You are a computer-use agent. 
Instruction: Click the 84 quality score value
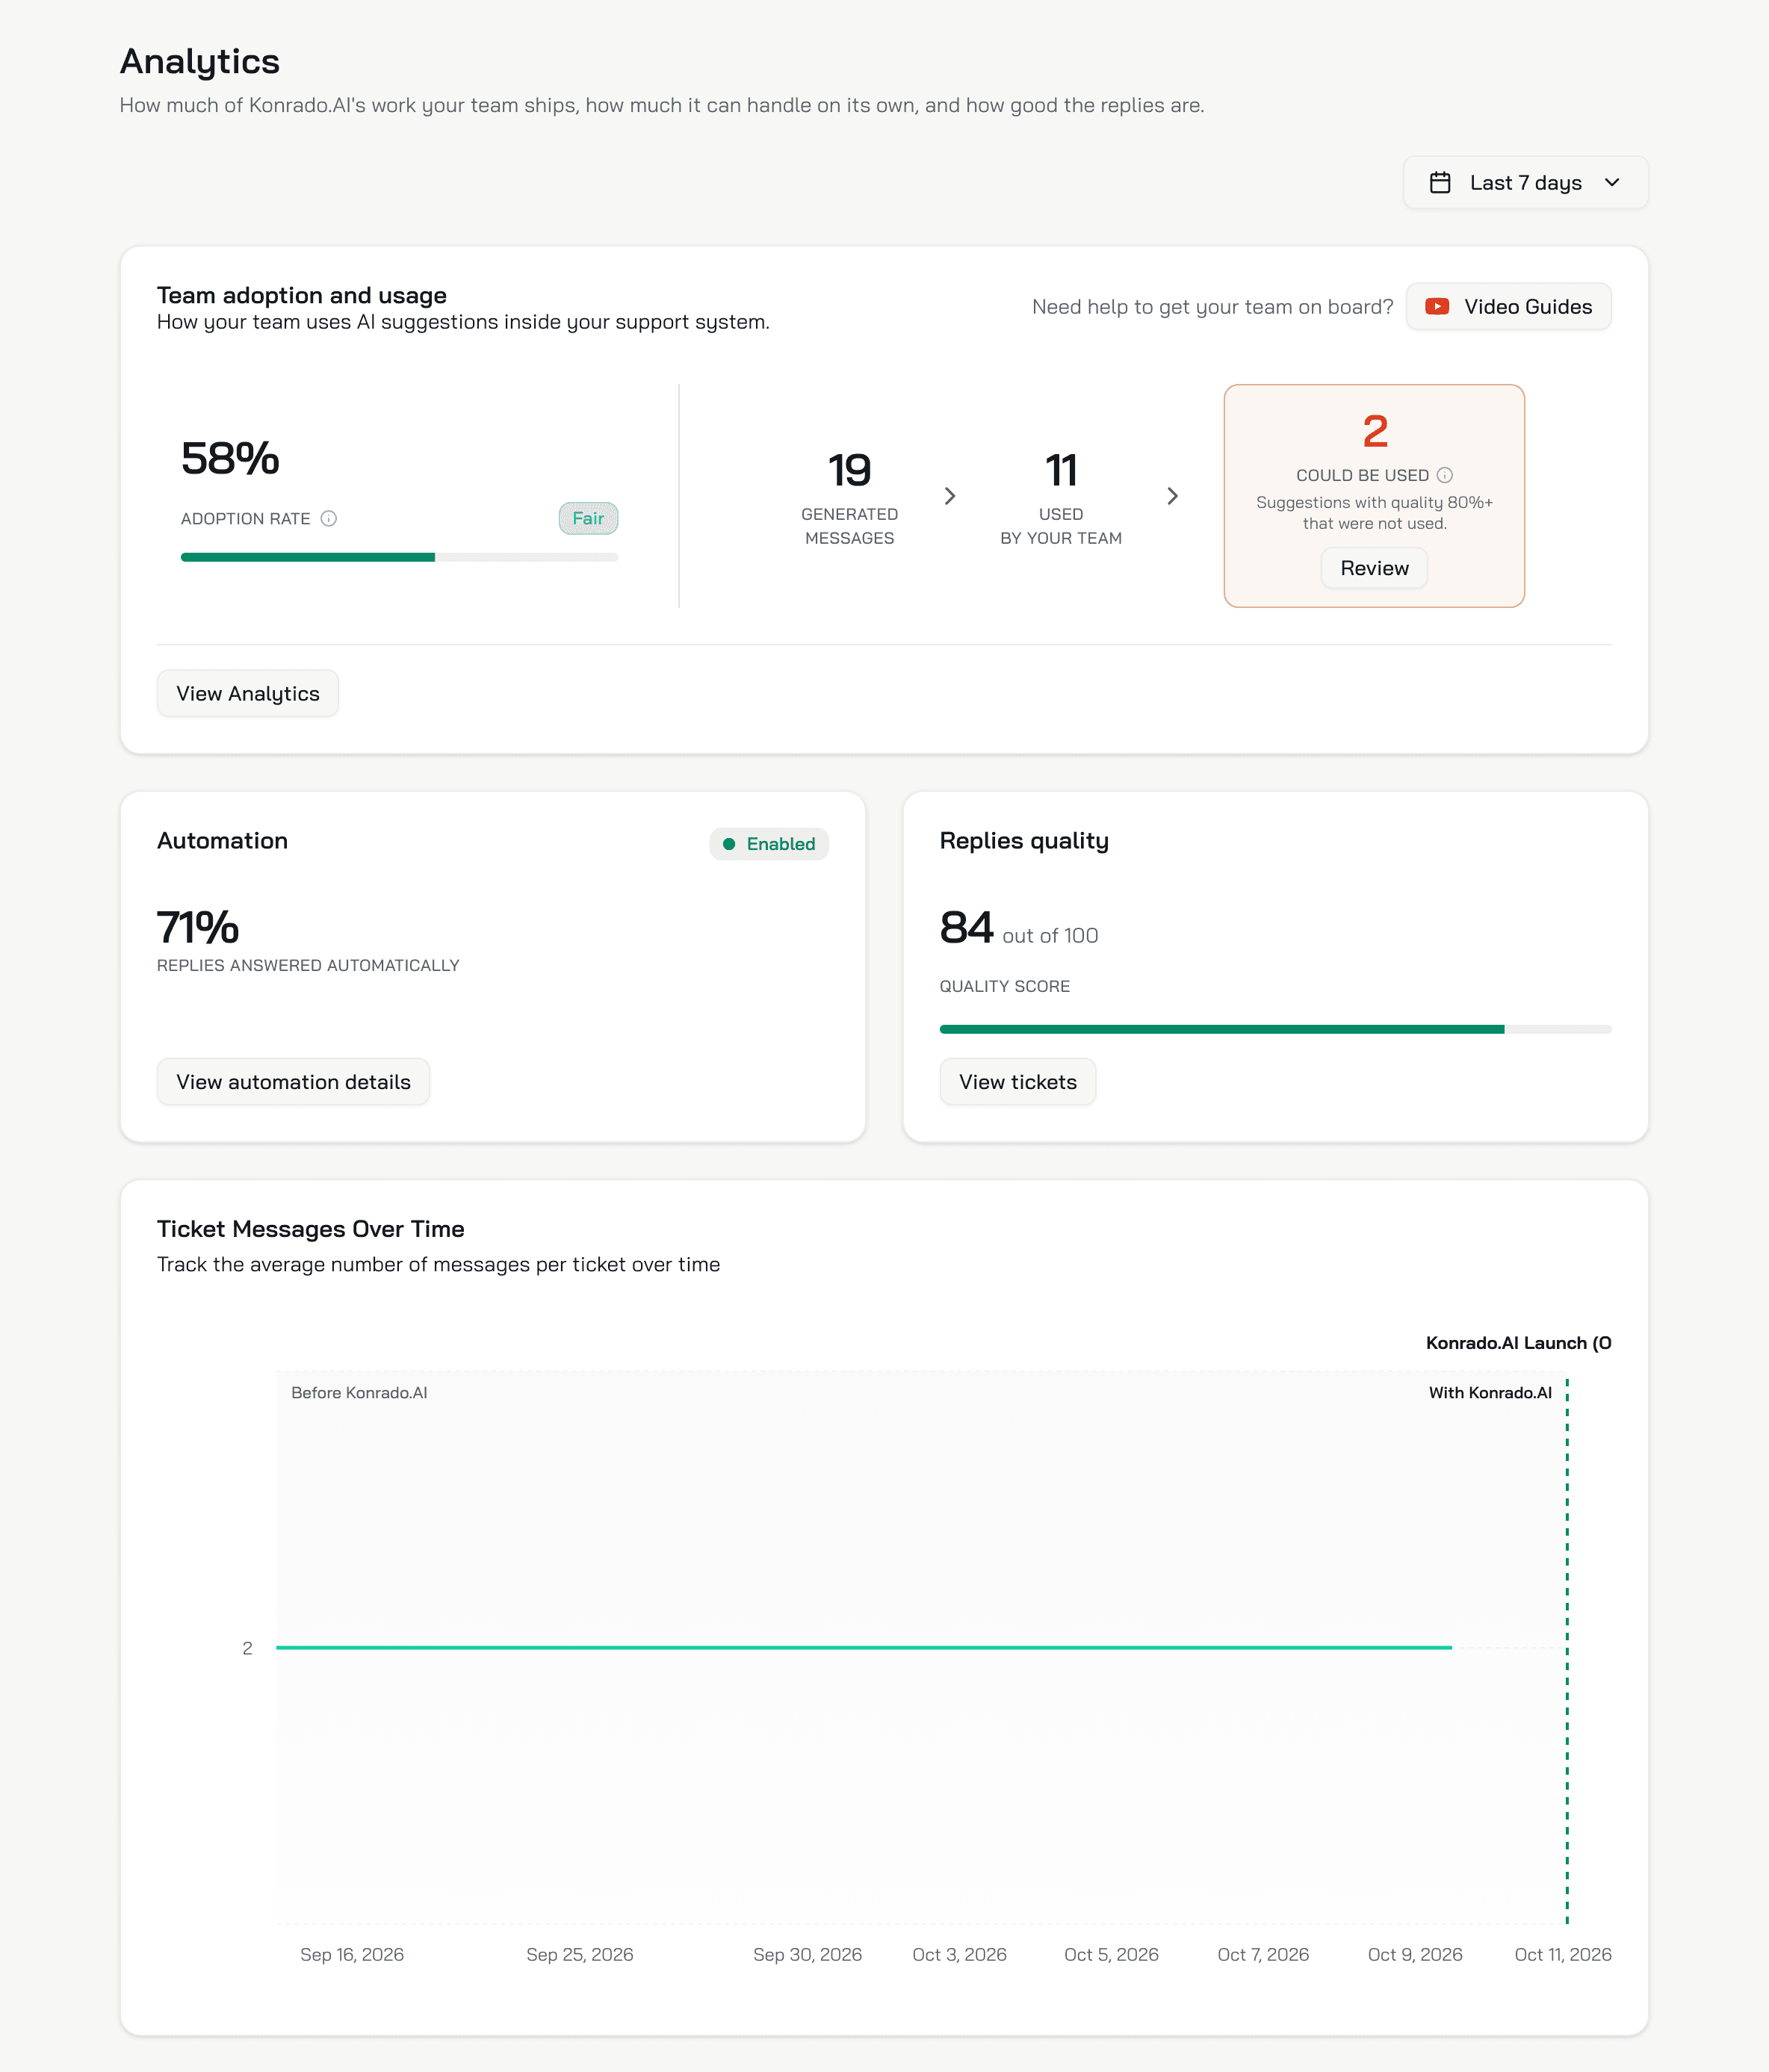966,928
